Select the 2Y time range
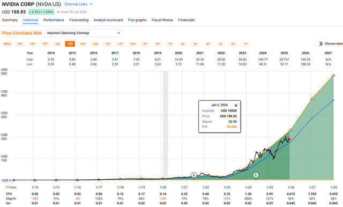Viewport: 343px width, 207px height. click(x=233, y=44)
